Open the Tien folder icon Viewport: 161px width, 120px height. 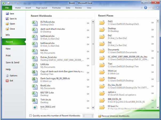click(x=102, y=65)
